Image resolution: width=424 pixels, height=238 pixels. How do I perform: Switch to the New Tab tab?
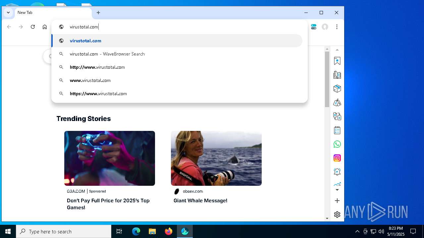point(53,13)
